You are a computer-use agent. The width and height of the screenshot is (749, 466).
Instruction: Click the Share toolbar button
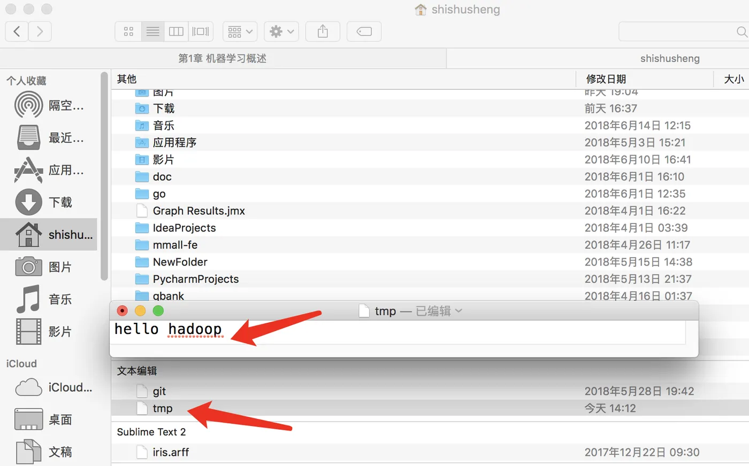[323, 32]
